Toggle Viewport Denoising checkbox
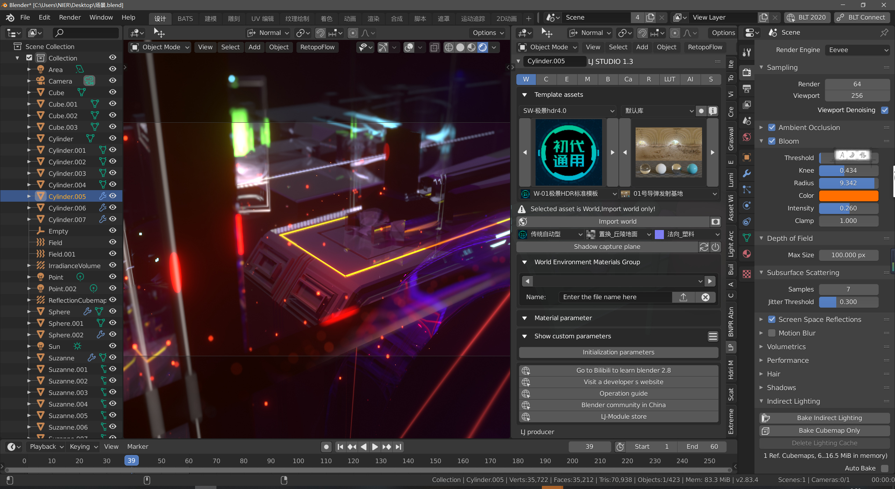Screen dimensions: 895x489 pyautogui.click(x=885, y=110)
